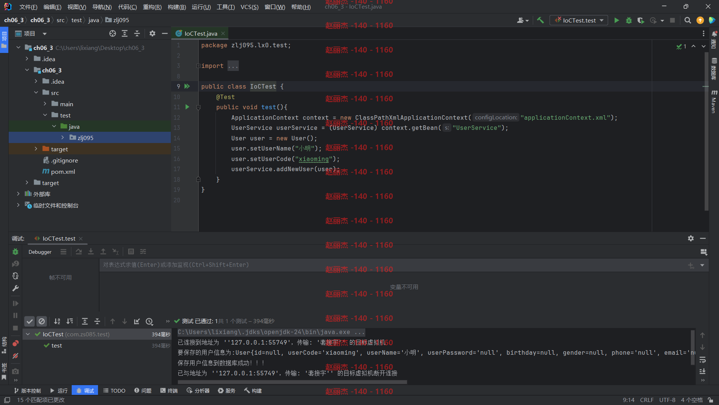
Task: Collapse the src folder
Action: [x=36, y=93]
